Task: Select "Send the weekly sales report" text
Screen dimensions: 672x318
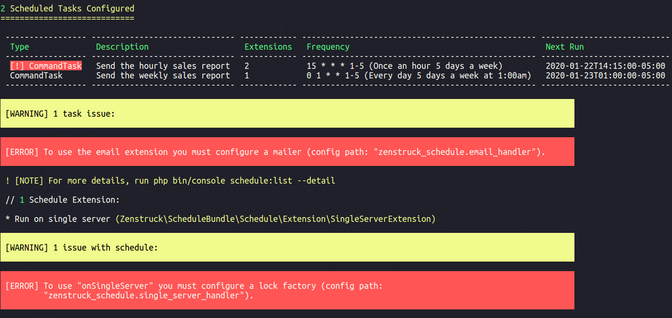Action: click(163, 76)
